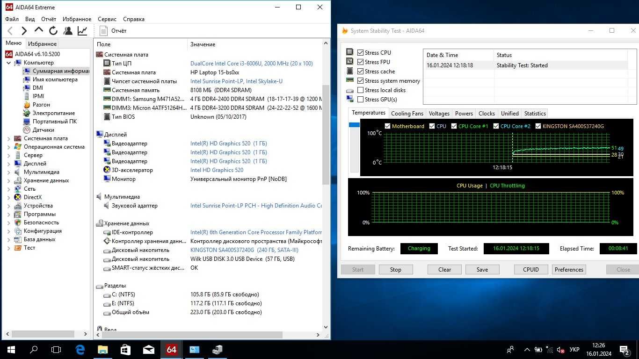This screenshot has width=639, height=359.
Task: Expand the Сеть tree node
Action: [x=8, y=189]
